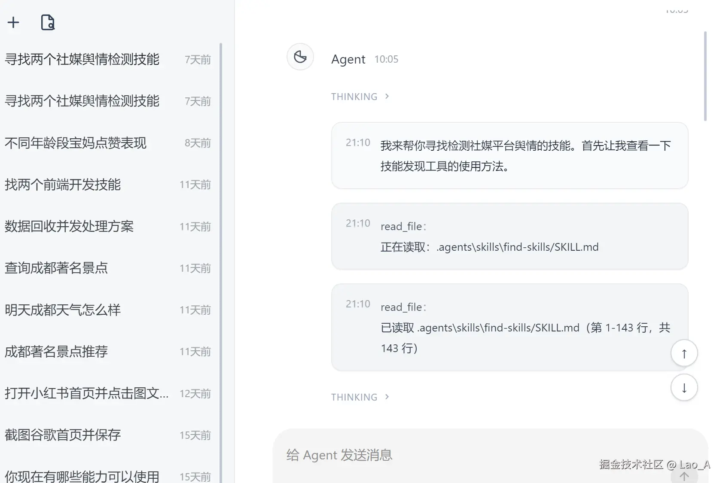Jump down with the down arrow button

click(x=684, y=387)
